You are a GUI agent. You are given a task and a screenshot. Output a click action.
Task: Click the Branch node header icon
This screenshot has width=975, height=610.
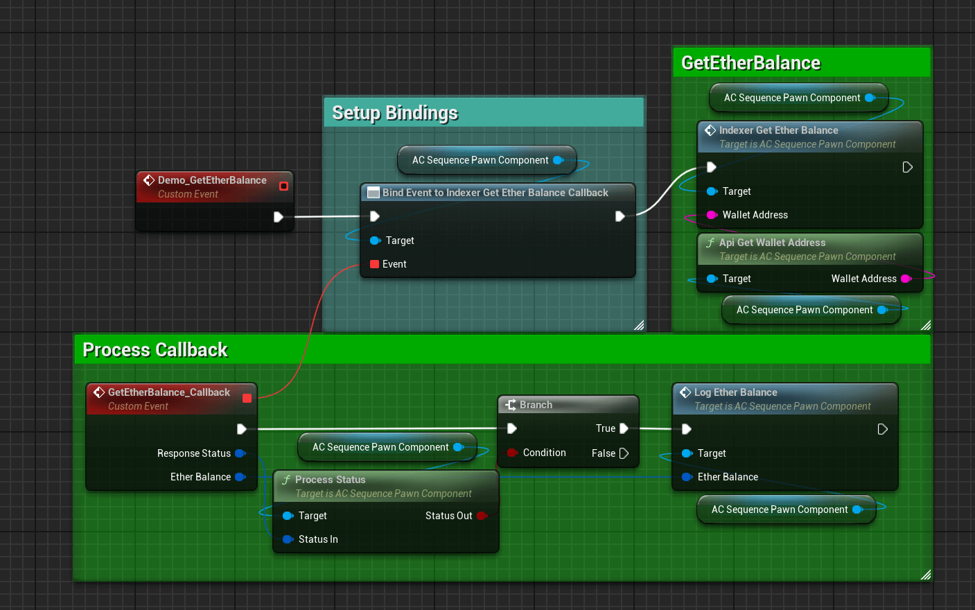click(511, 405)
